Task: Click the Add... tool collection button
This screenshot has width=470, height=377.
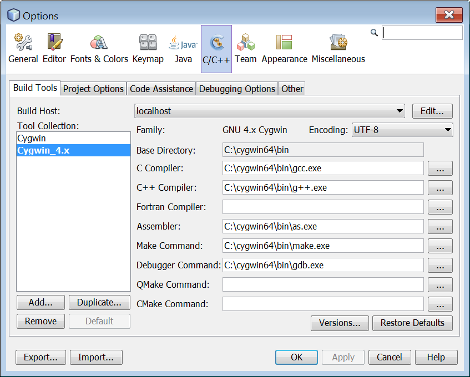Action: [x=41, y=303]
